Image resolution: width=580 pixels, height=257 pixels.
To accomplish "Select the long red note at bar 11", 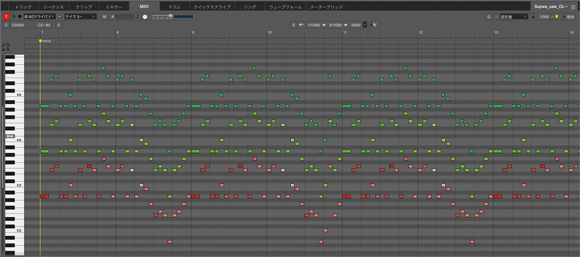I will click(346, 196).
